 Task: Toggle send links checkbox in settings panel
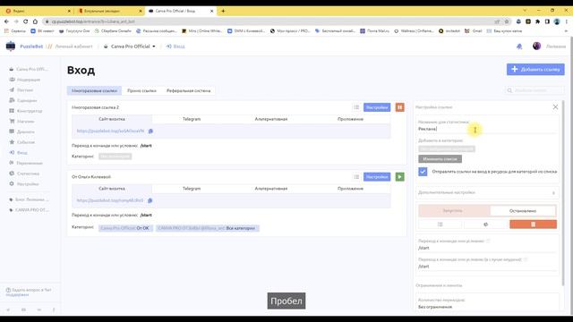coord(423,171)
